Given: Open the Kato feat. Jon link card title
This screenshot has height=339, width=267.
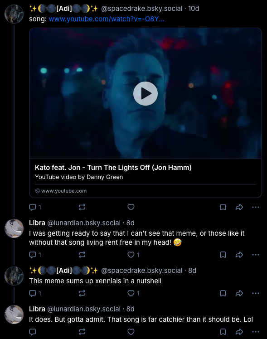Looking at the screenshot, I should 113,168.
